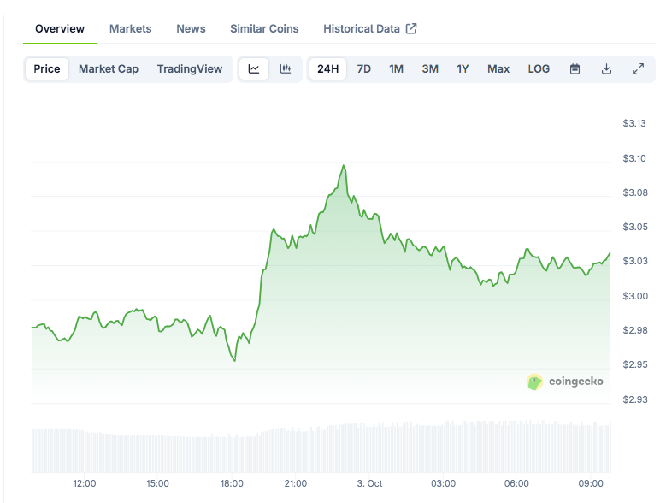Expand chart to fullscreen

click(x=638, y=69)
